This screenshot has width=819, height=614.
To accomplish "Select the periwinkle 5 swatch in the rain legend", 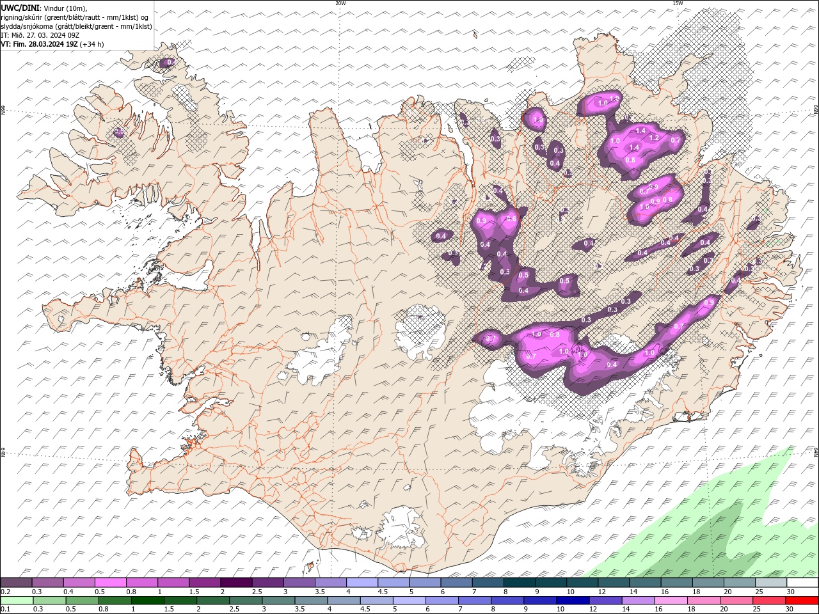I will click(409, 601).
